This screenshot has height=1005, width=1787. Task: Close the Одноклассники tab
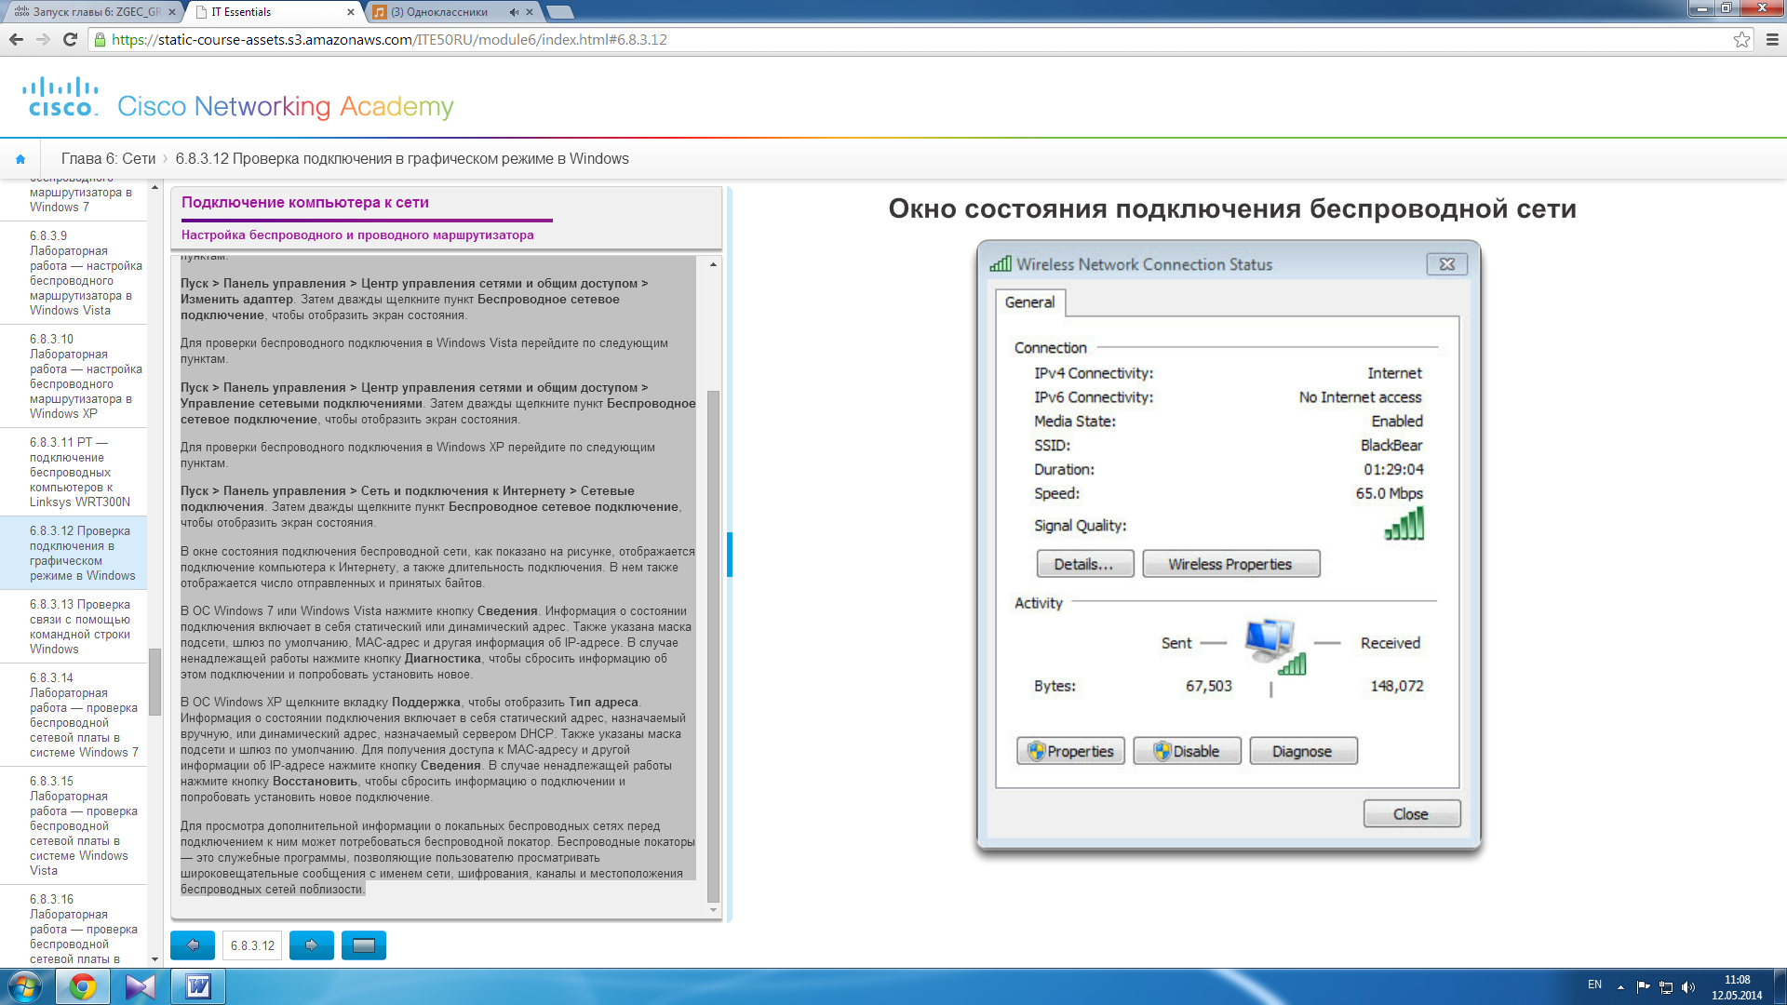click(x=530, y=12)
